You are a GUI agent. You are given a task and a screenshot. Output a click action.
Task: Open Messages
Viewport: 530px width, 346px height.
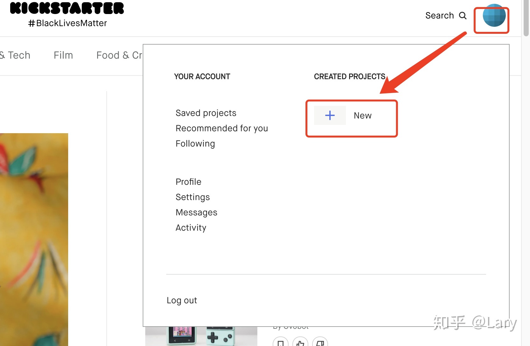point(196,213)
